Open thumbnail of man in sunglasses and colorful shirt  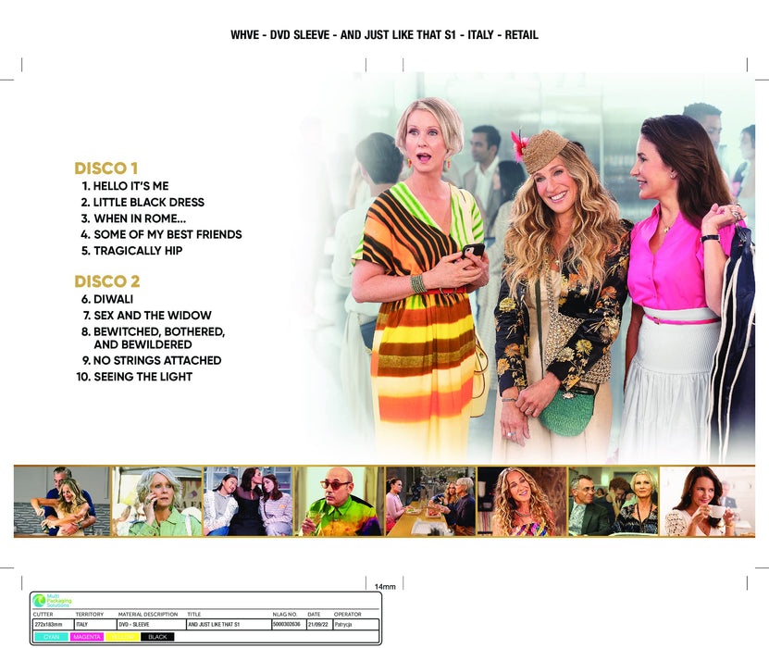pyautogui.click(x=338, y=501)
